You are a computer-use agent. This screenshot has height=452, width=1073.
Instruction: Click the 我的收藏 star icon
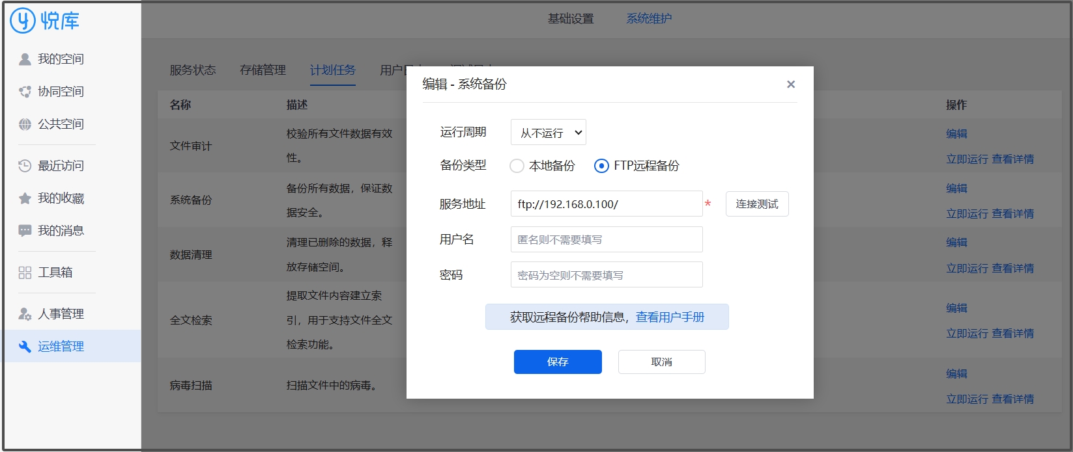click(x=25, y=198)
